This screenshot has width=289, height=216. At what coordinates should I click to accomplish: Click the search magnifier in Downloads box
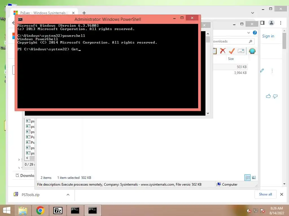(x=251, y=41)
